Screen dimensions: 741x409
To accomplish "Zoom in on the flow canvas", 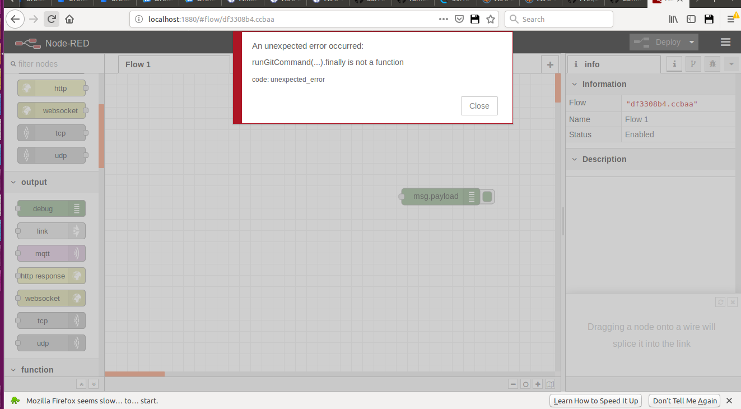I will click(538, 384).
